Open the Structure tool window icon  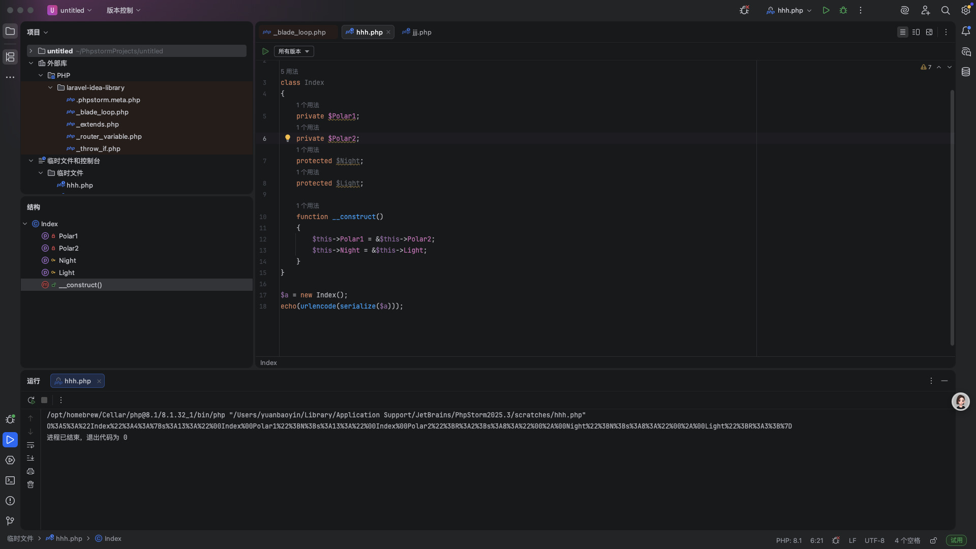(x=10, y=56)
